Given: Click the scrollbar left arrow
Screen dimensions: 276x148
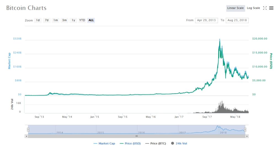Looking at the screenshot, I should (26, 136).
